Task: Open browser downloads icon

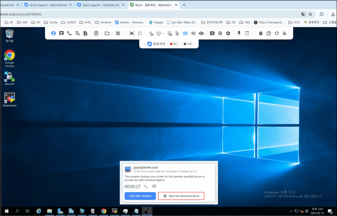Action: click(x=333, y=14)
